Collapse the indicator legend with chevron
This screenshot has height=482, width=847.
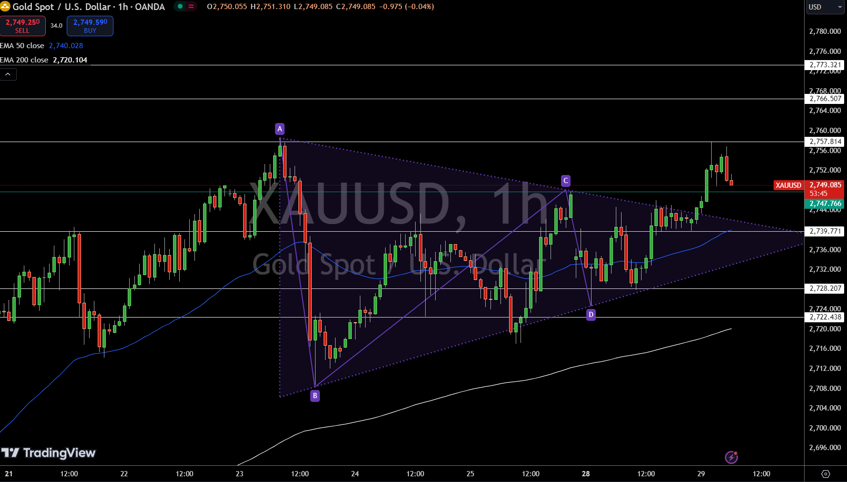tap(8, 74)
